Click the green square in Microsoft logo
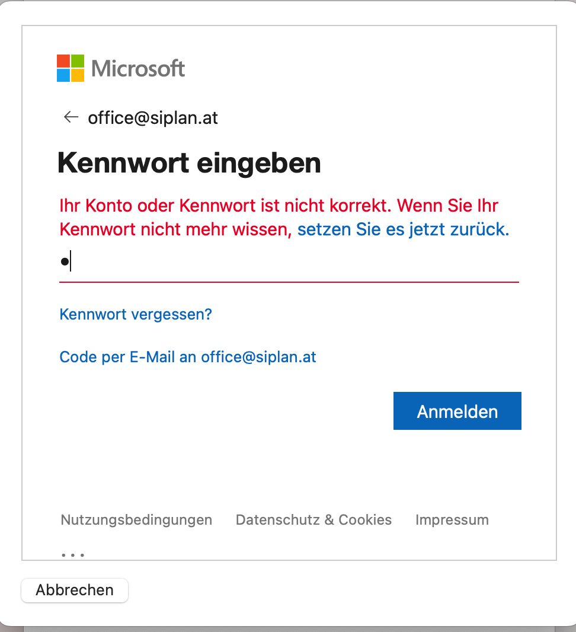Screen dimensions: 576x632 point(78,61)
